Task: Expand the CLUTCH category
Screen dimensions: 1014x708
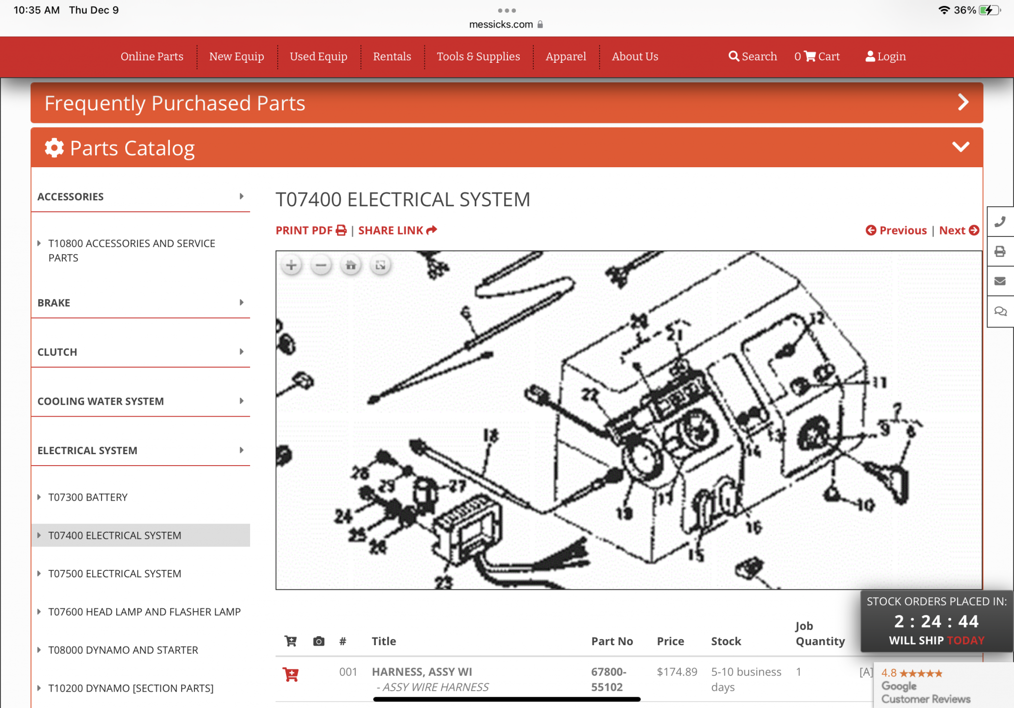Action: click(141, 352)
